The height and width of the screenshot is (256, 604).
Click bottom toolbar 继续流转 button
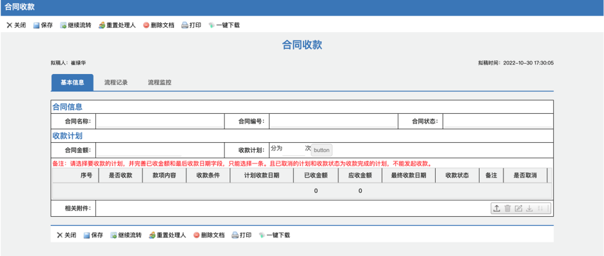click(x=126, y=235)
